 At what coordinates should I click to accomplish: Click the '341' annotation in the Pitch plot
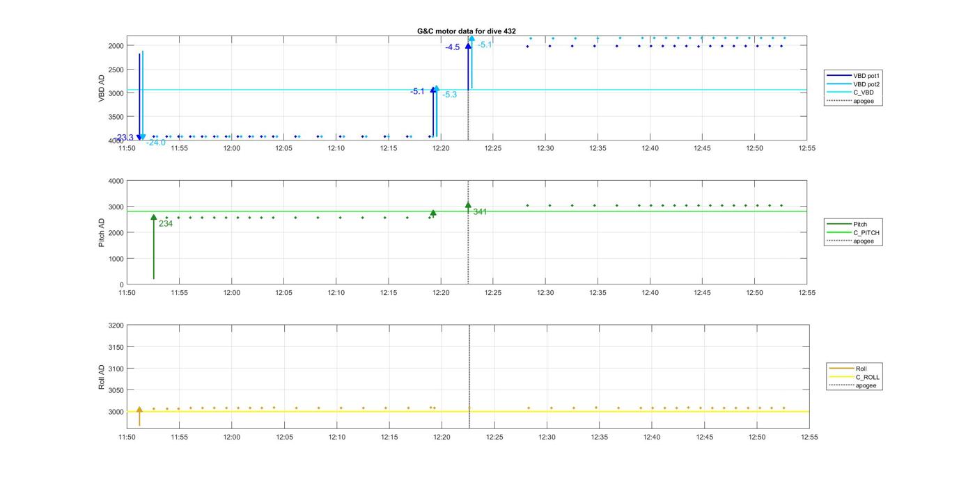coord(480,211)
